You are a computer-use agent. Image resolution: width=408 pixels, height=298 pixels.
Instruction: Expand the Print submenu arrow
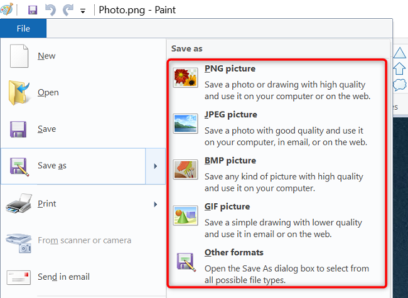pyautogui.click(x=156, y=204)
